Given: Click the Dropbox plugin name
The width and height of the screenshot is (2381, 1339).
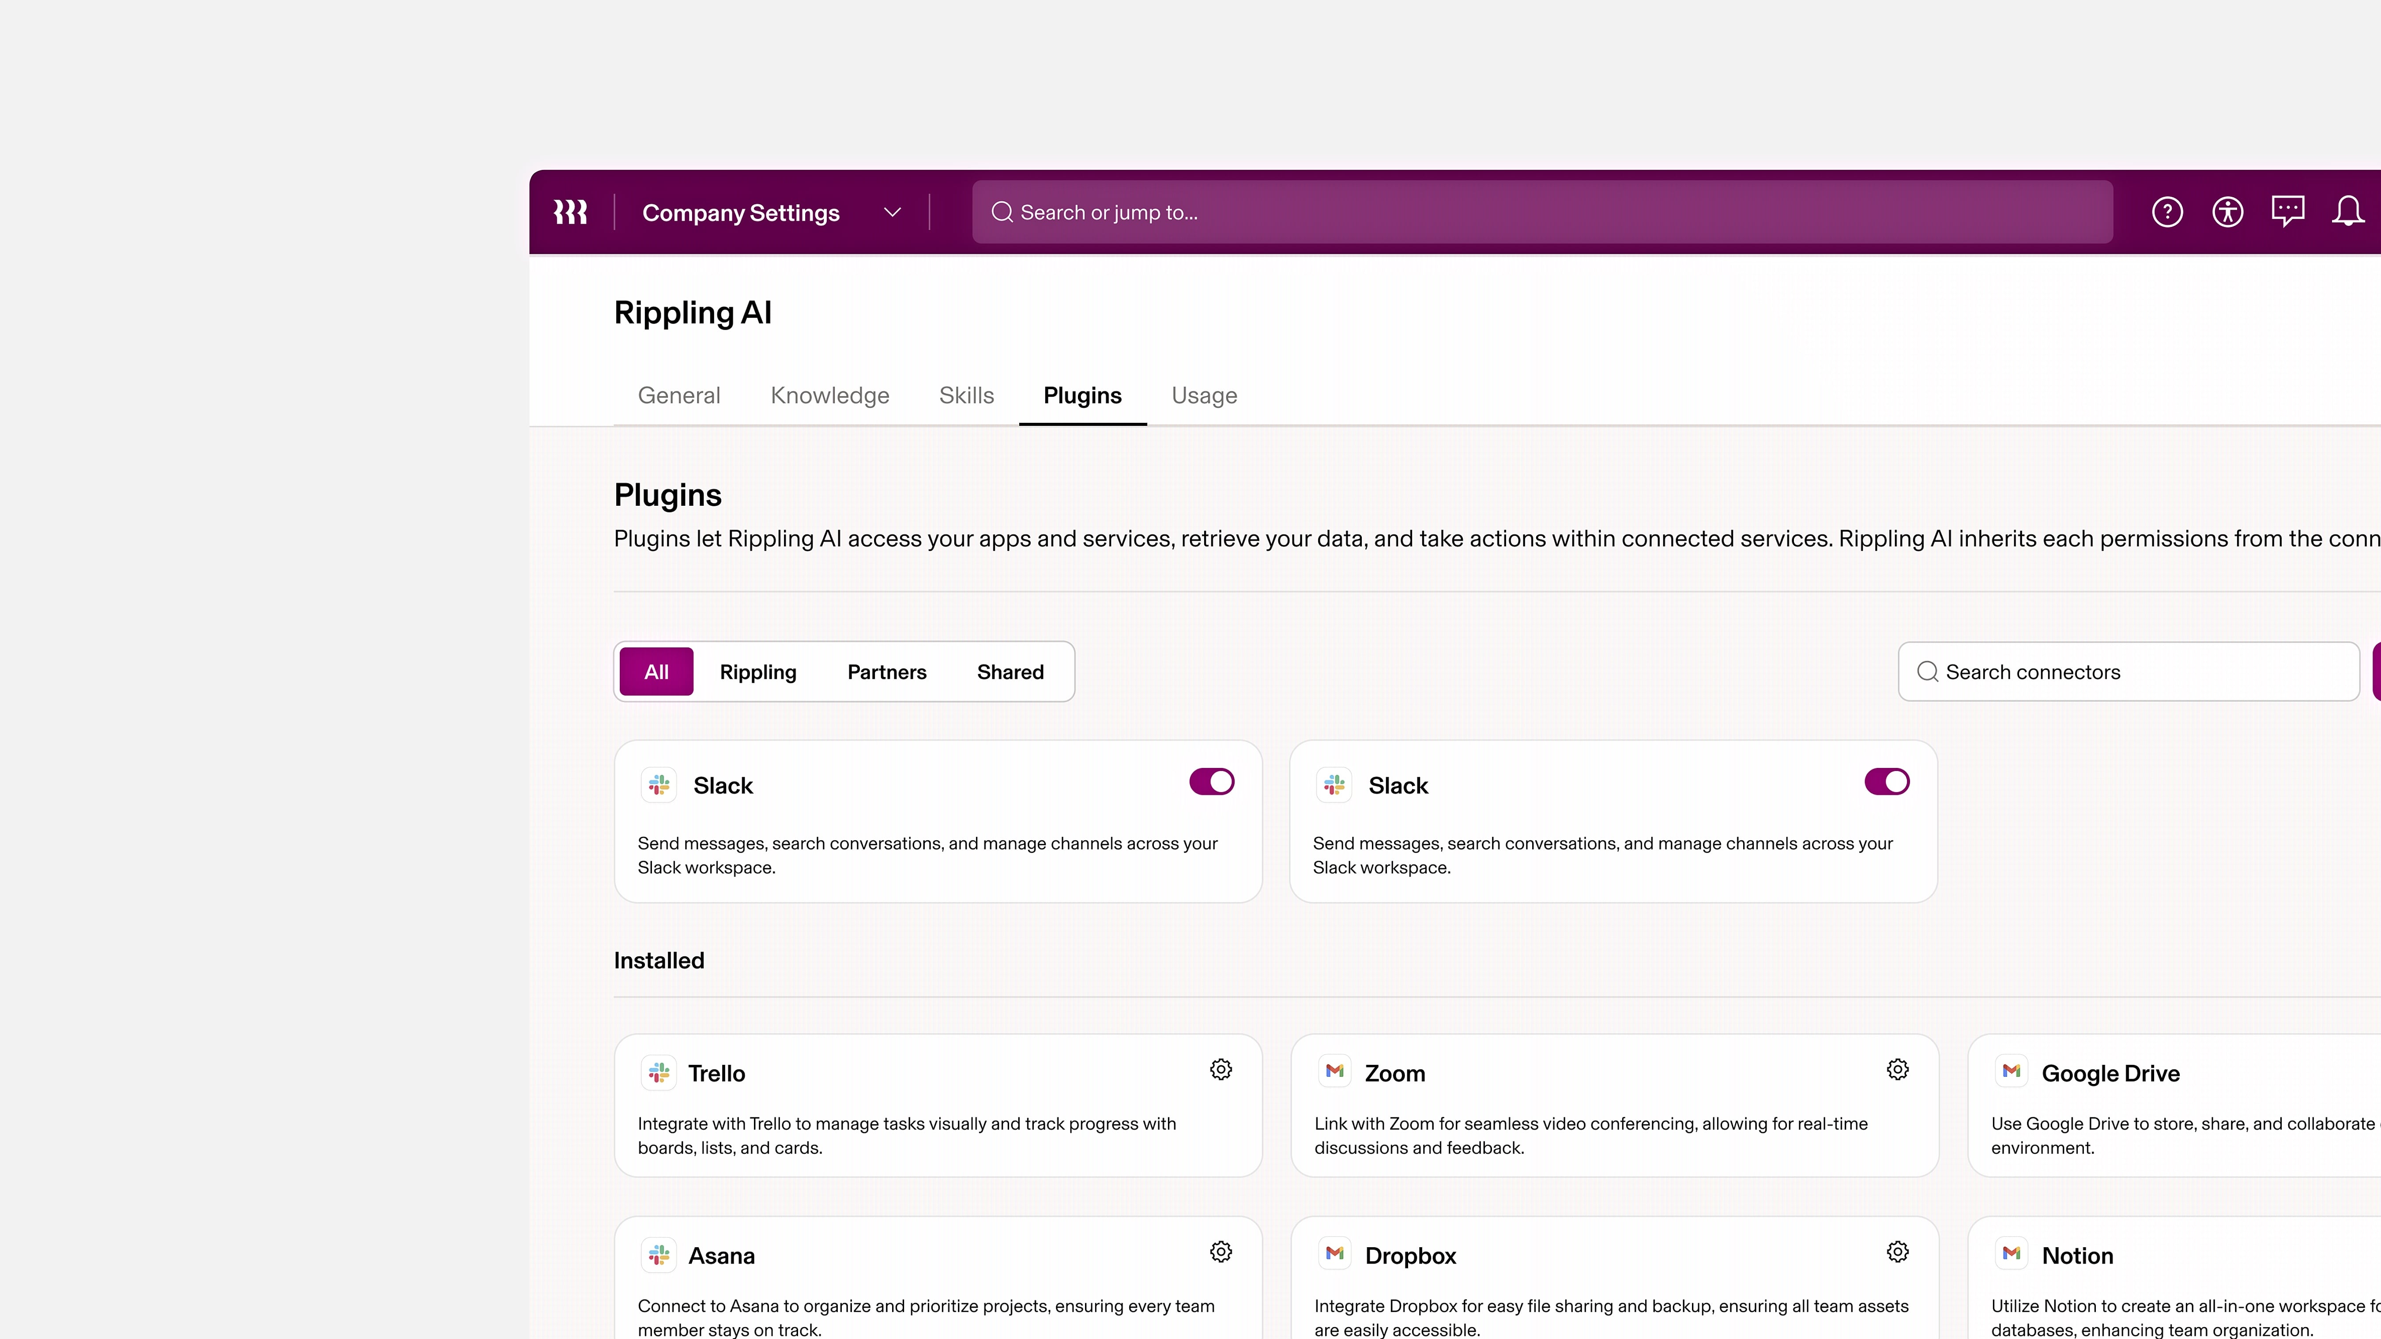Looking at the screenshot, I should (x=1410, y=1256).
